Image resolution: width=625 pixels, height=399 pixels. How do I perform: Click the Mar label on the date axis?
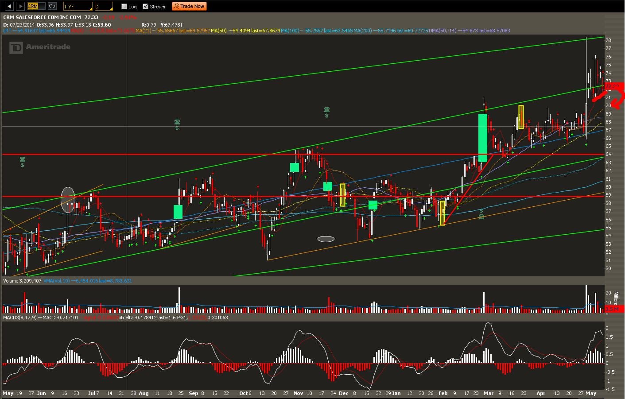pyautogui.click(x=489, y=393)
